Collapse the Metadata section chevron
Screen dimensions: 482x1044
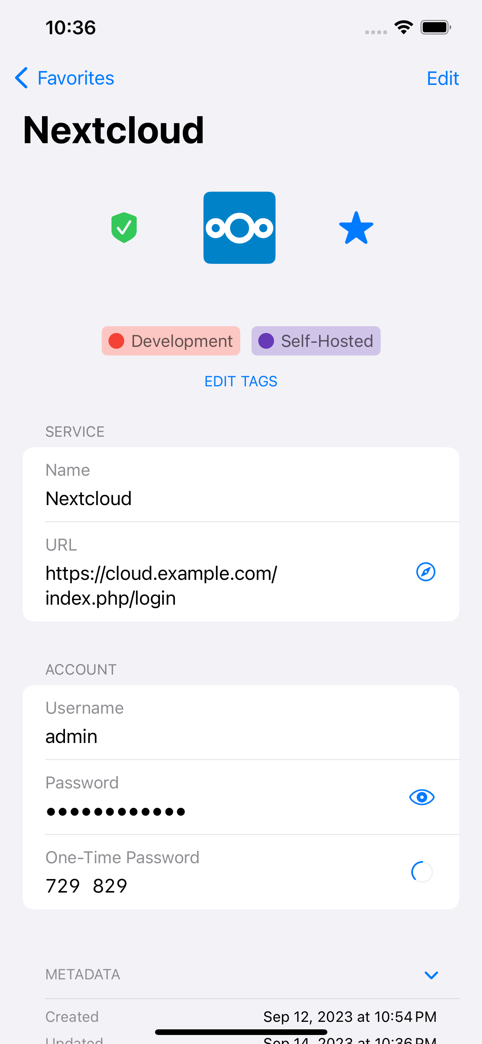431,975
